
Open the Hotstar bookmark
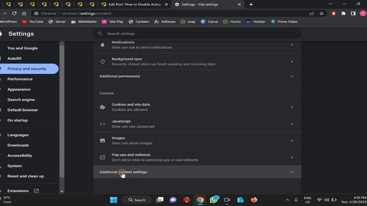point(256,22)
